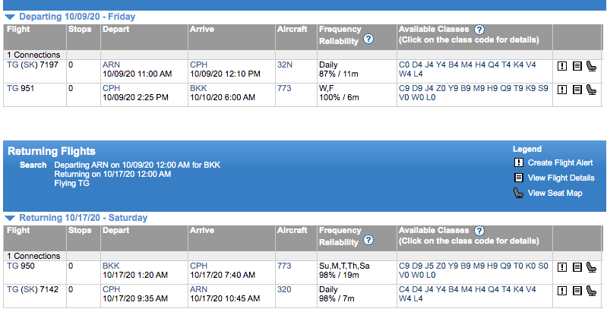Create flight alert for TG 7197

click(562, 65)
